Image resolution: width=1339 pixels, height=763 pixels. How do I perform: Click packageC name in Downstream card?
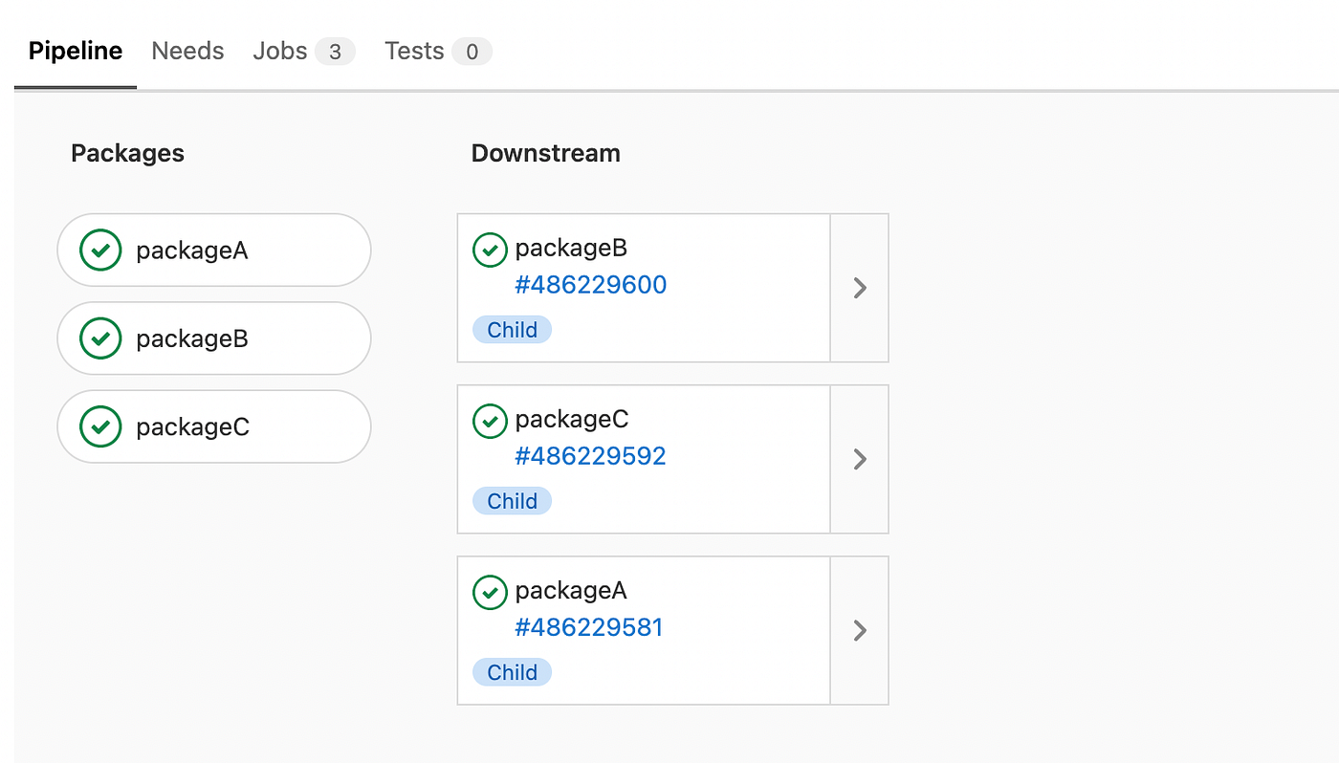click(572, 420)
